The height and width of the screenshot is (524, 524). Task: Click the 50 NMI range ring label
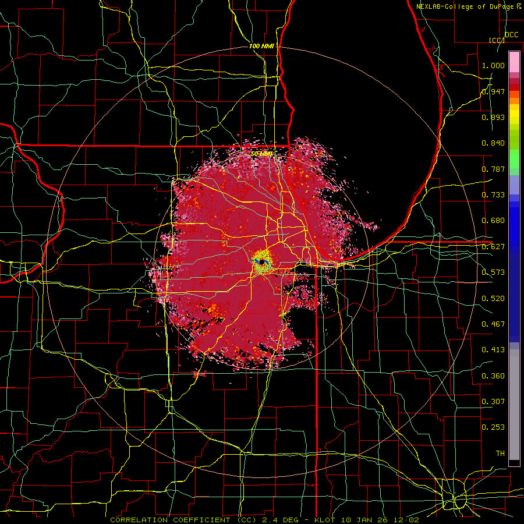pos(261,154)
